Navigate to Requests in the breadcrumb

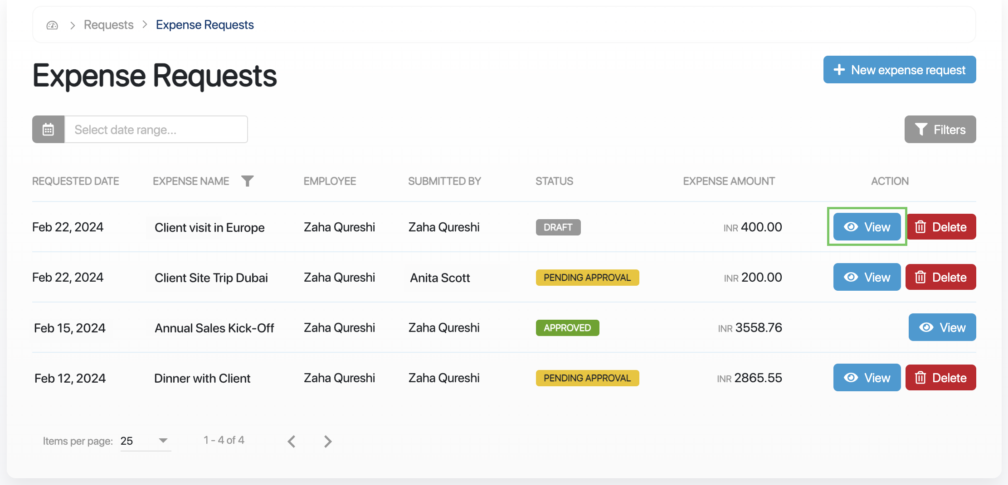tap(108, 25)
